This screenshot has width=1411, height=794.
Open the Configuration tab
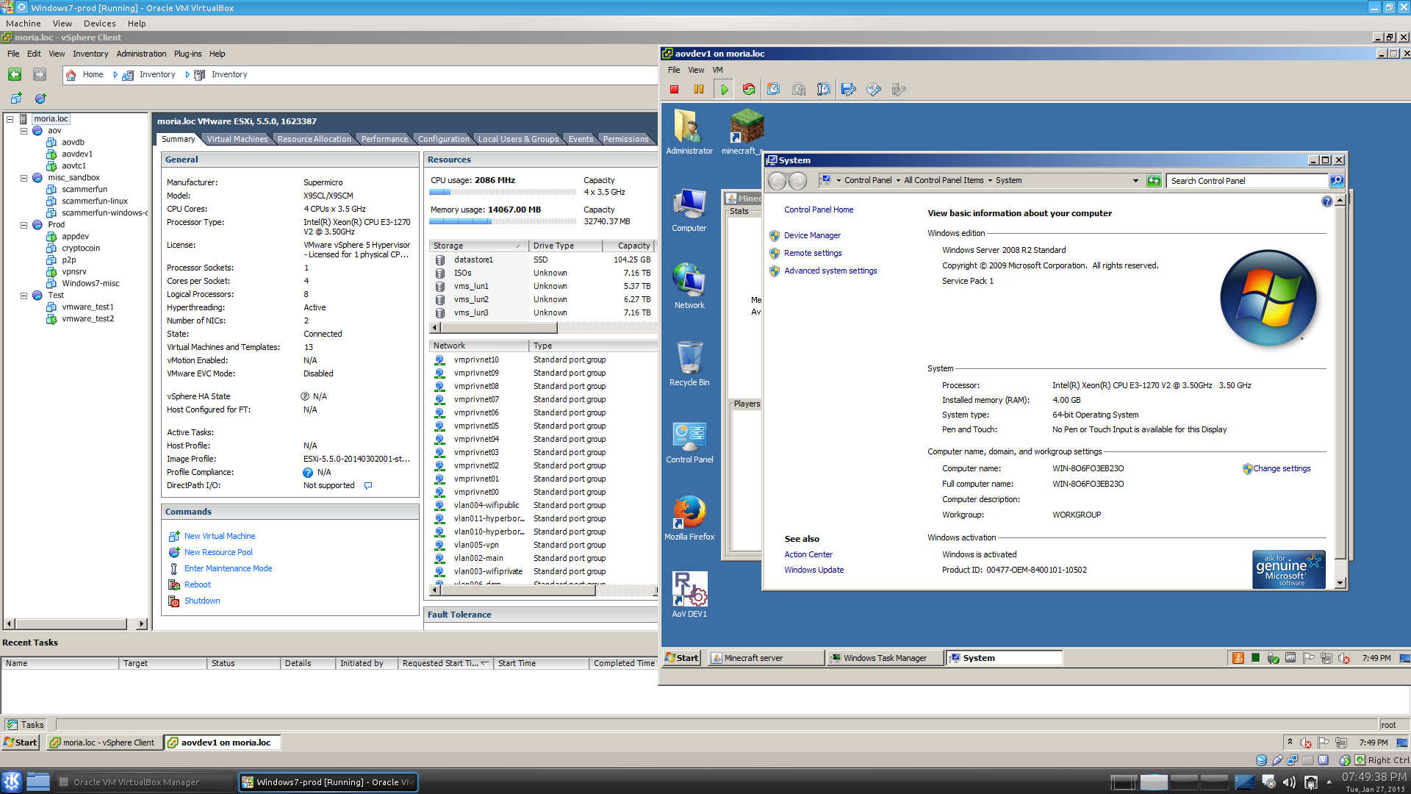pos(443,139)
